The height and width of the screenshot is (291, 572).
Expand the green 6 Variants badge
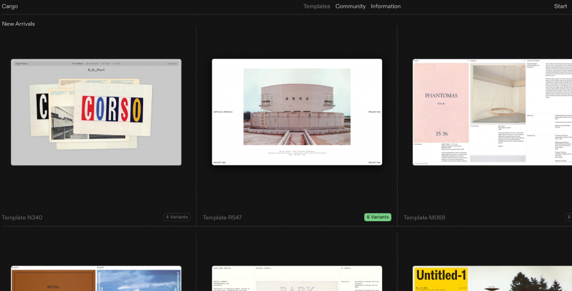coord(378,217)
